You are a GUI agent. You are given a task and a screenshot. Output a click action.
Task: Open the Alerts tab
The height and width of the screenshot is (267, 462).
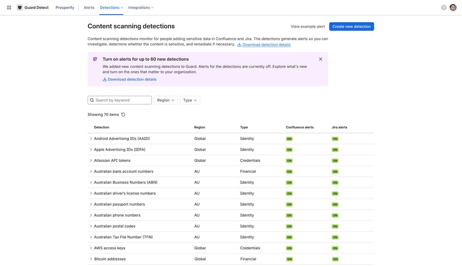point(89,8)
